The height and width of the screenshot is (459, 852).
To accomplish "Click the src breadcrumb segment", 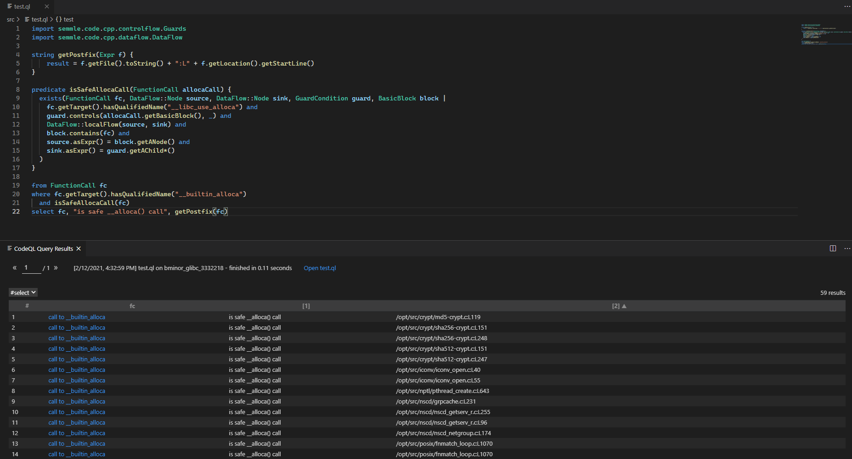I will point(10,19).
